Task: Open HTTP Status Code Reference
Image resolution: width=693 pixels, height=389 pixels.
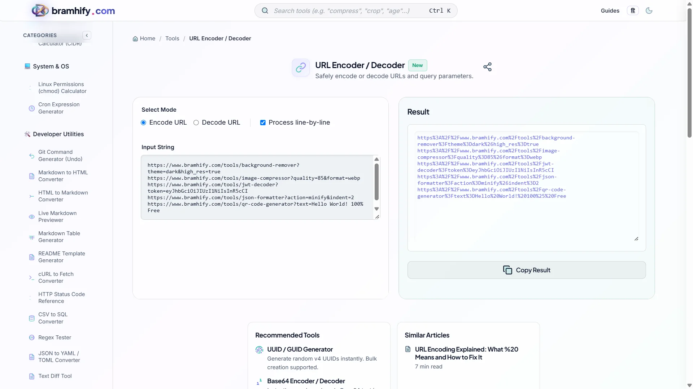Action: point(62,298)
